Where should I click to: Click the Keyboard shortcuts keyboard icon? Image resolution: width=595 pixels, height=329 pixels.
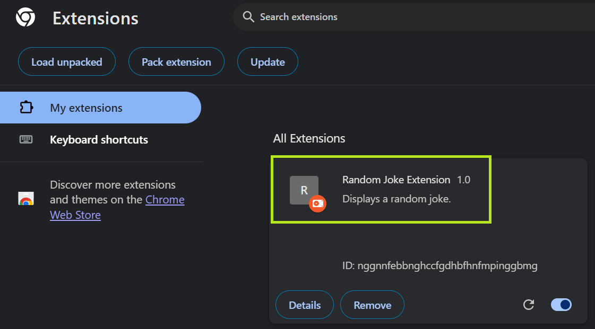click(x=26, y=139)
